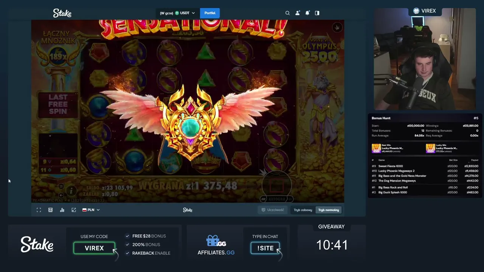Switch to Tryb zabawy mode
The image size is (484, 272).
click(x=303, y=210)
